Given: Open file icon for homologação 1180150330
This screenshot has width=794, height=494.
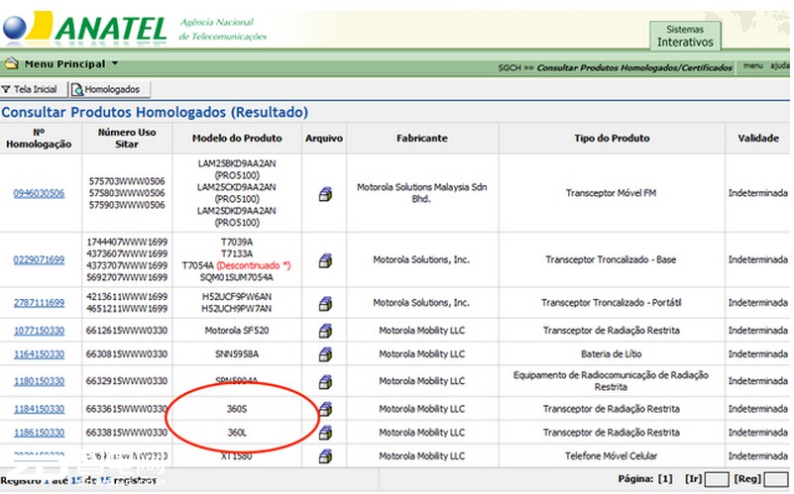Looking at the screenshot, I should tap(325, 382).
